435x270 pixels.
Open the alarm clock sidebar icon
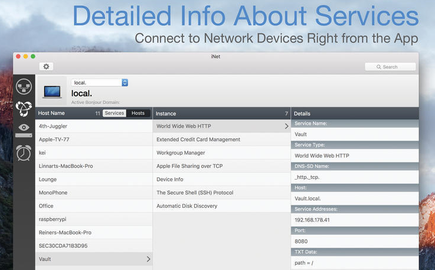[24, 152]
